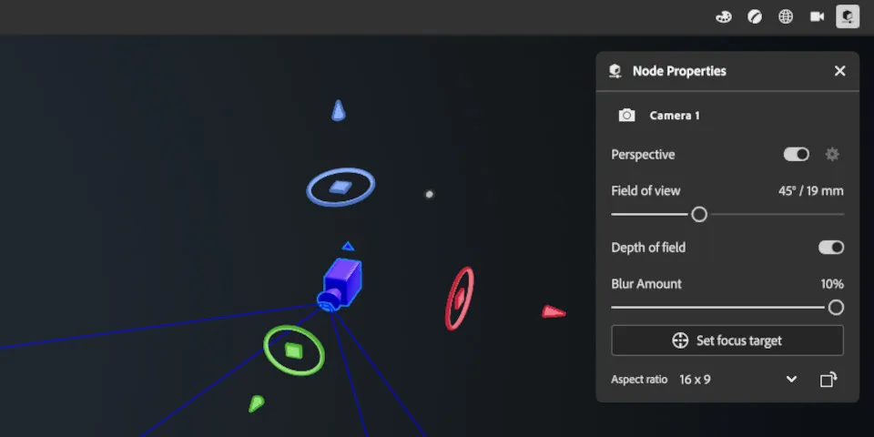This screenshot has height=437, width=874.
Task: Click the 10% blur amount value
Action: (x=831, y=284)
